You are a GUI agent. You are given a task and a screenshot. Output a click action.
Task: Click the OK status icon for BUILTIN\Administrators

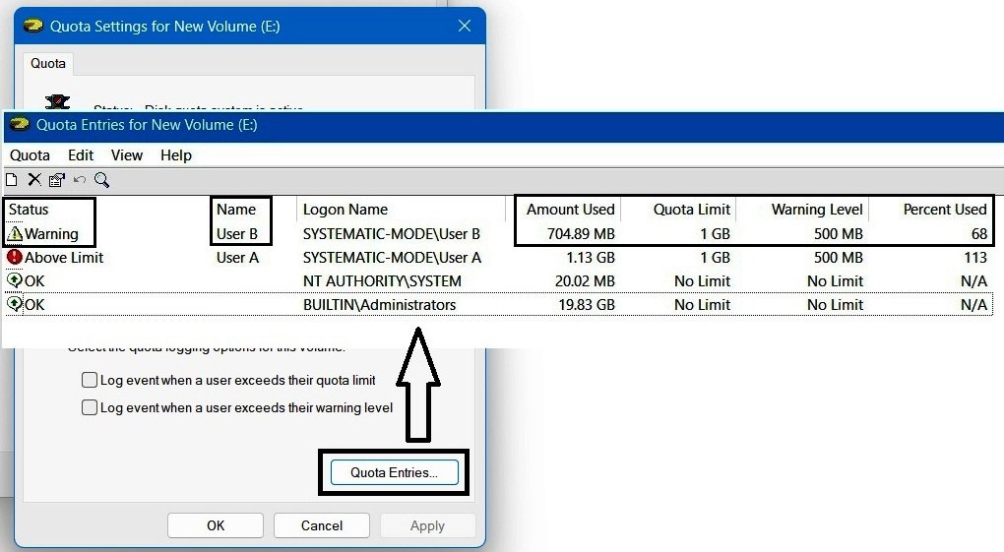[14, 304]
